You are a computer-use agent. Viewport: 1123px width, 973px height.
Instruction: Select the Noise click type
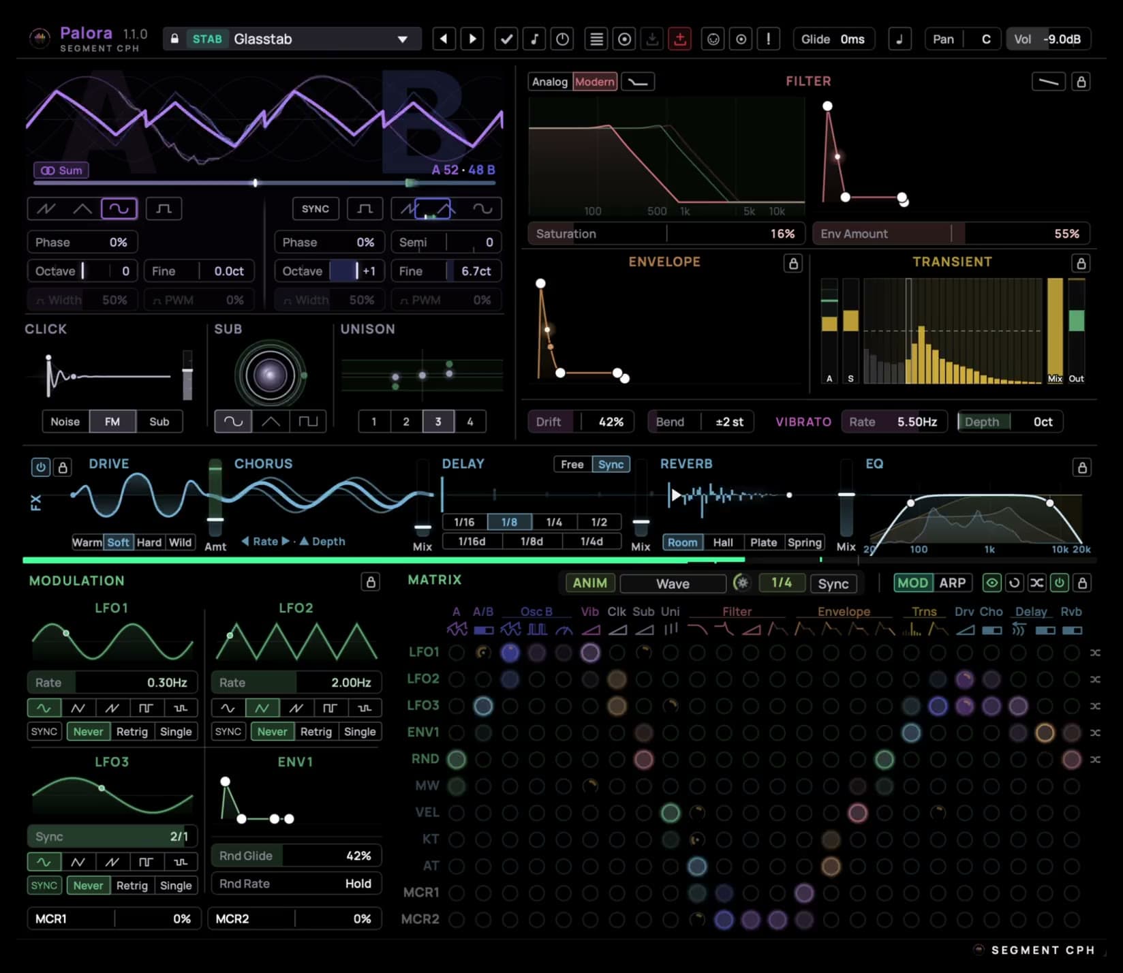[x=65, y=422]
